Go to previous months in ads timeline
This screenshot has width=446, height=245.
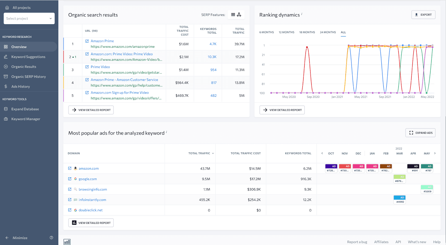(x=322, y=153)
